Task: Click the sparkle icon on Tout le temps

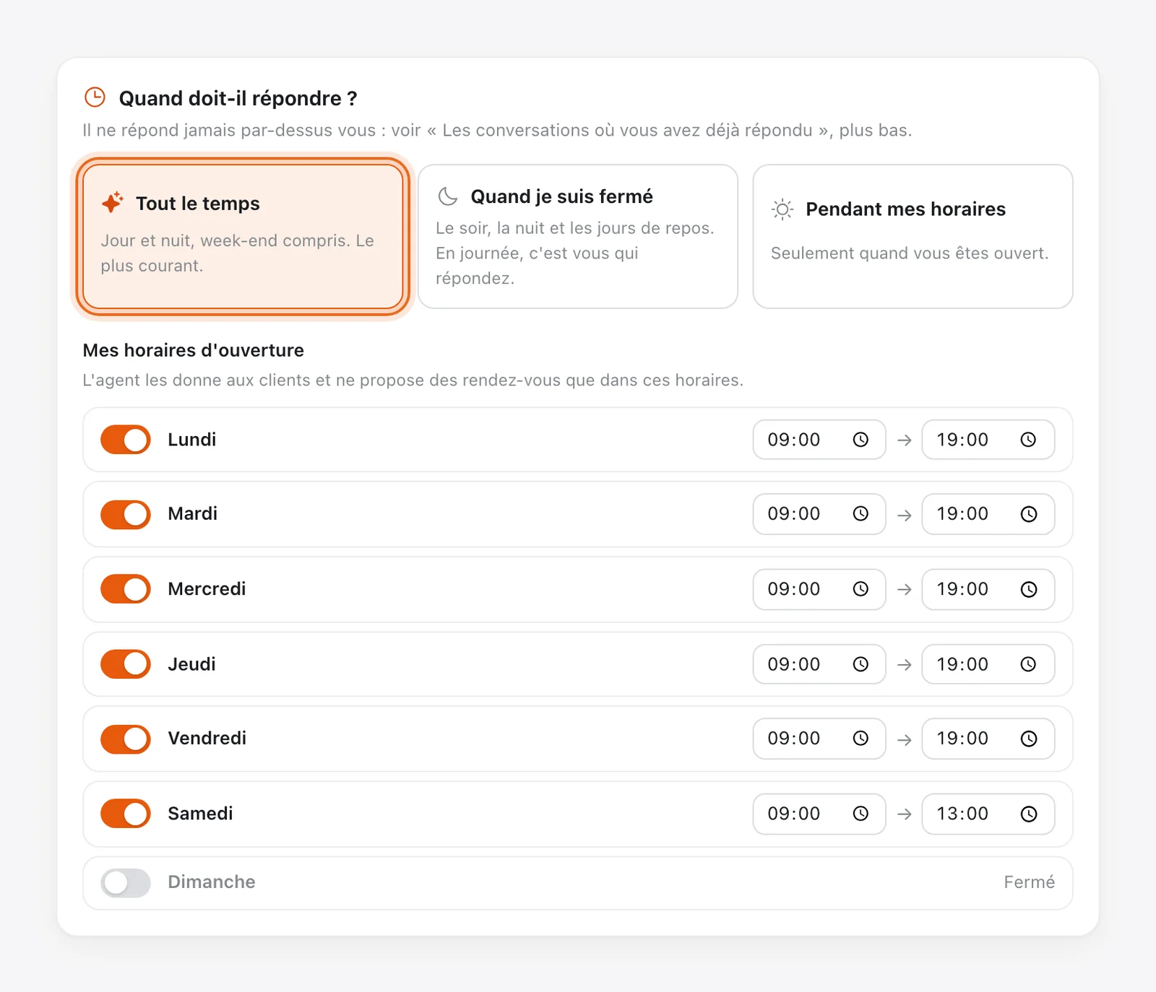Action: (x=113, y=203)
